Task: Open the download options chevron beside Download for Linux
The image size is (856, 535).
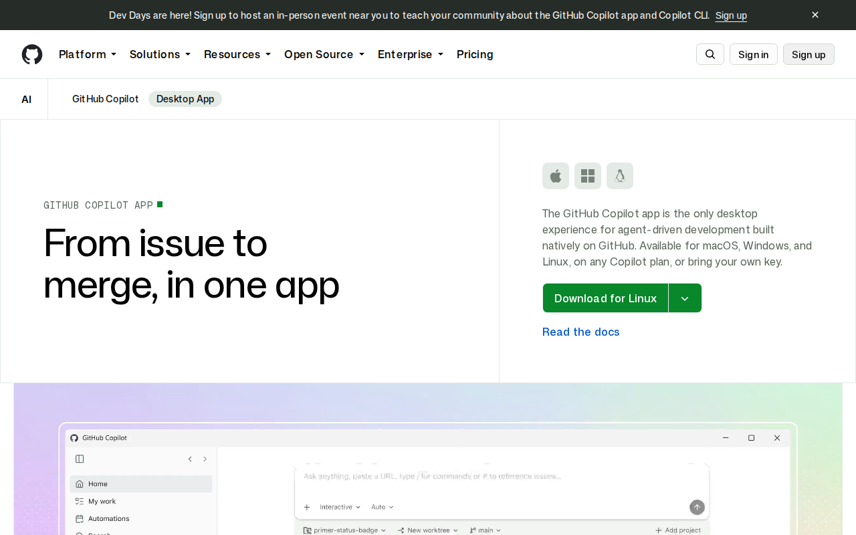Action: [x=685, y=298]
